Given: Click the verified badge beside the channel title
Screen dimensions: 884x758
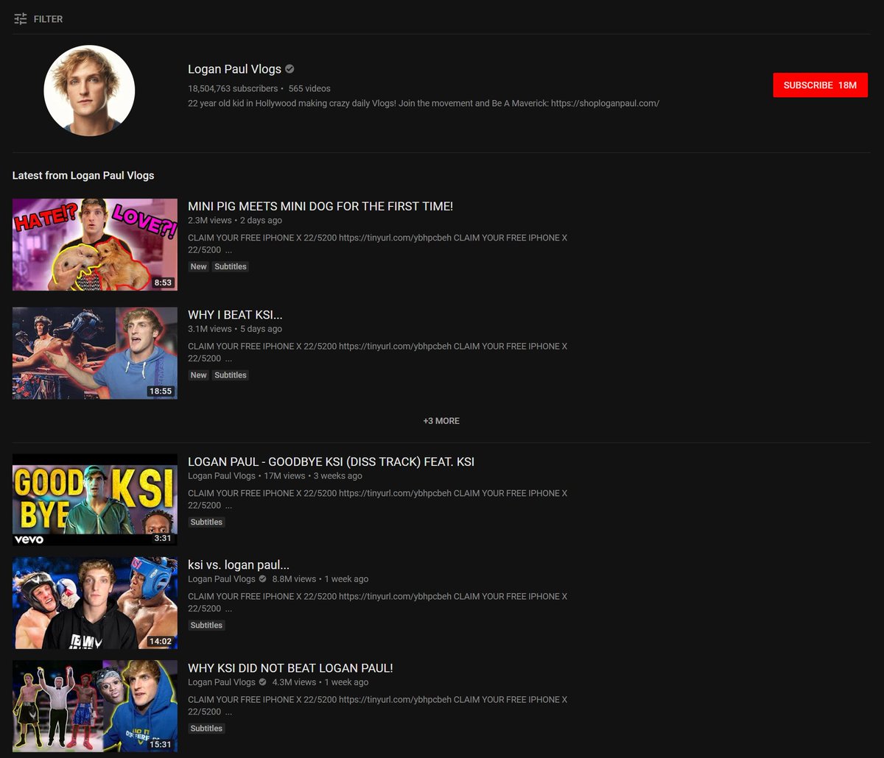Looking at the screenshot, I should pos(290,69).
